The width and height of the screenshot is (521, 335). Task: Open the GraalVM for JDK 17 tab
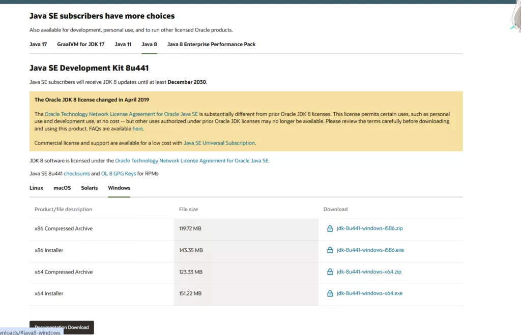(x=80, y=44)
